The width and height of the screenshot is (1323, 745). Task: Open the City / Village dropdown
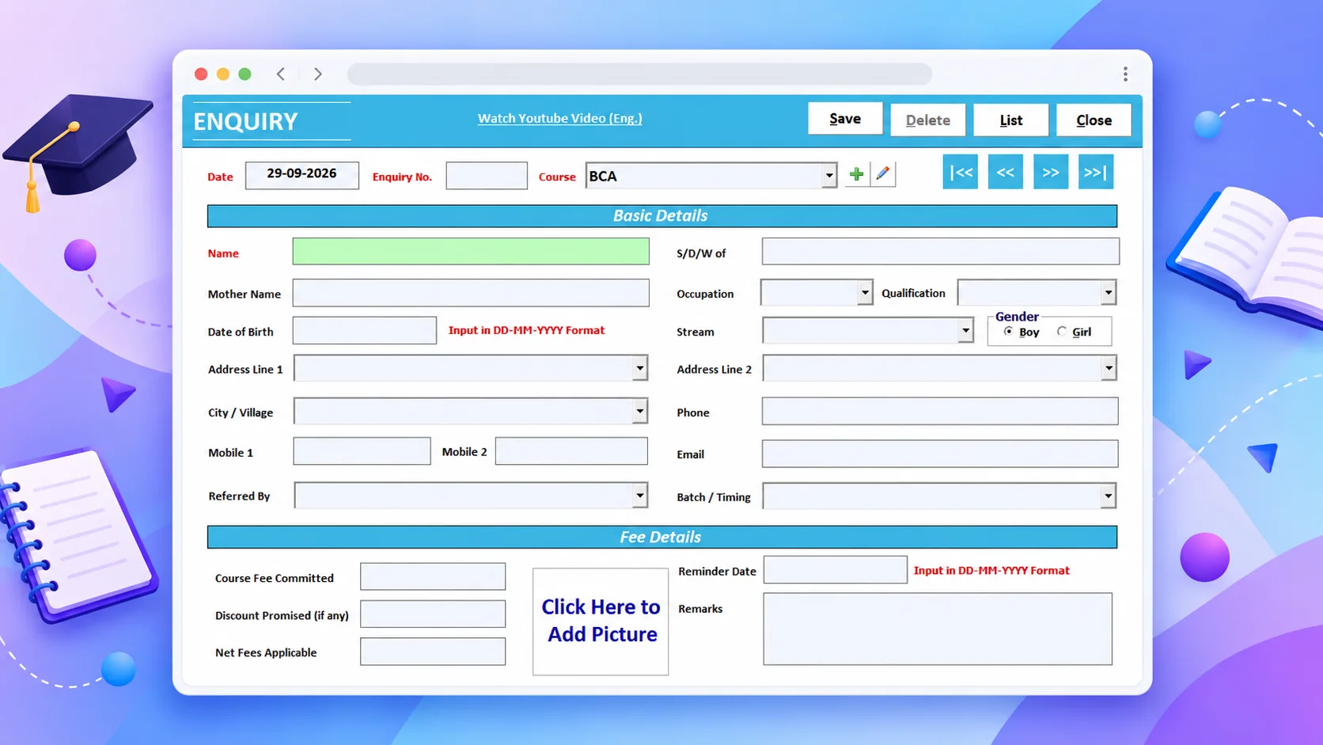point(639,411)
